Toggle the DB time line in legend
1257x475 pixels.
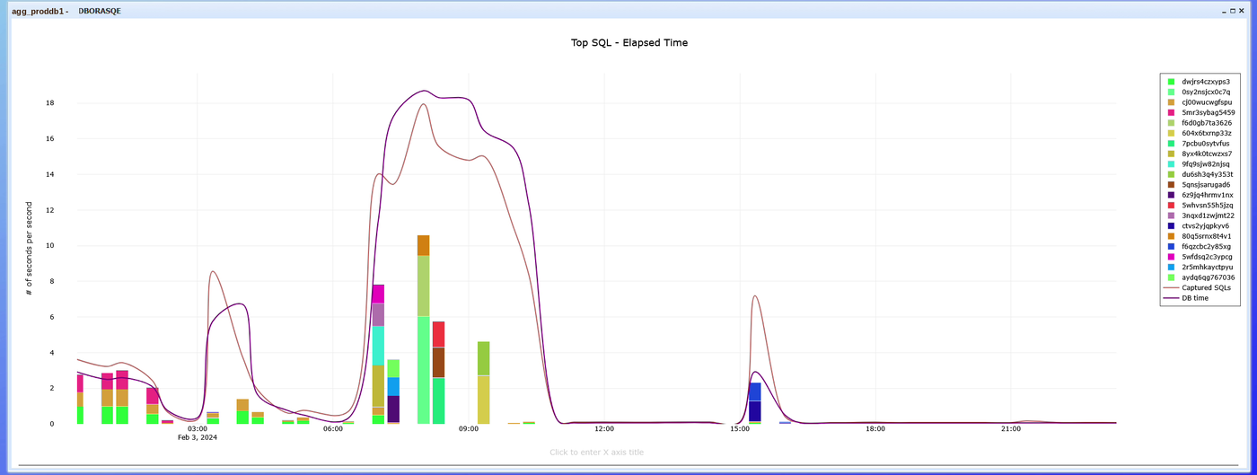(x=1186, y=298)
